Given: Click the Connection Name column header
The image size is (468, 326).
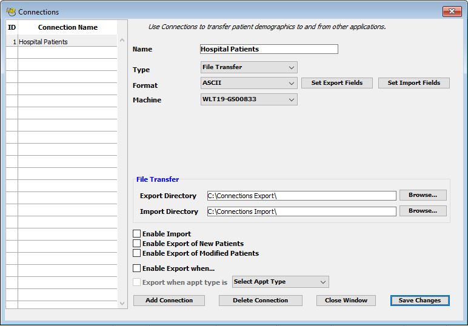Looking at the screenshot, I should tap(67, 27).
